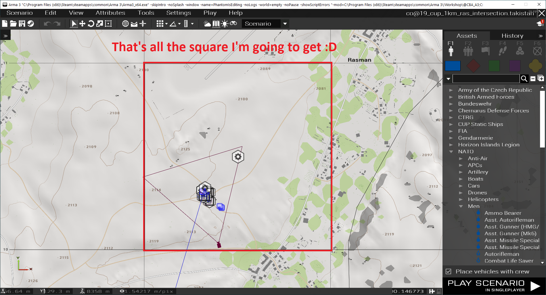The height and width of the screenshot is (295, 546).
Task: Open the rotation grid size dropdown arrow
Action: 179,24
